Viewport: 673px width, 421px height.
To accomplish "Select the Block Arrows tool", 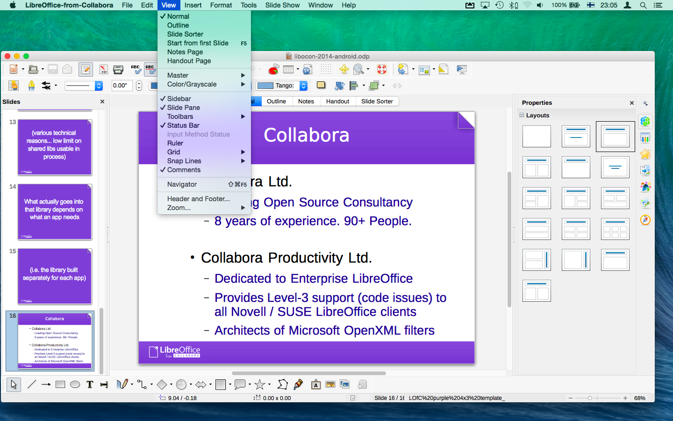I will coord(201,385).
